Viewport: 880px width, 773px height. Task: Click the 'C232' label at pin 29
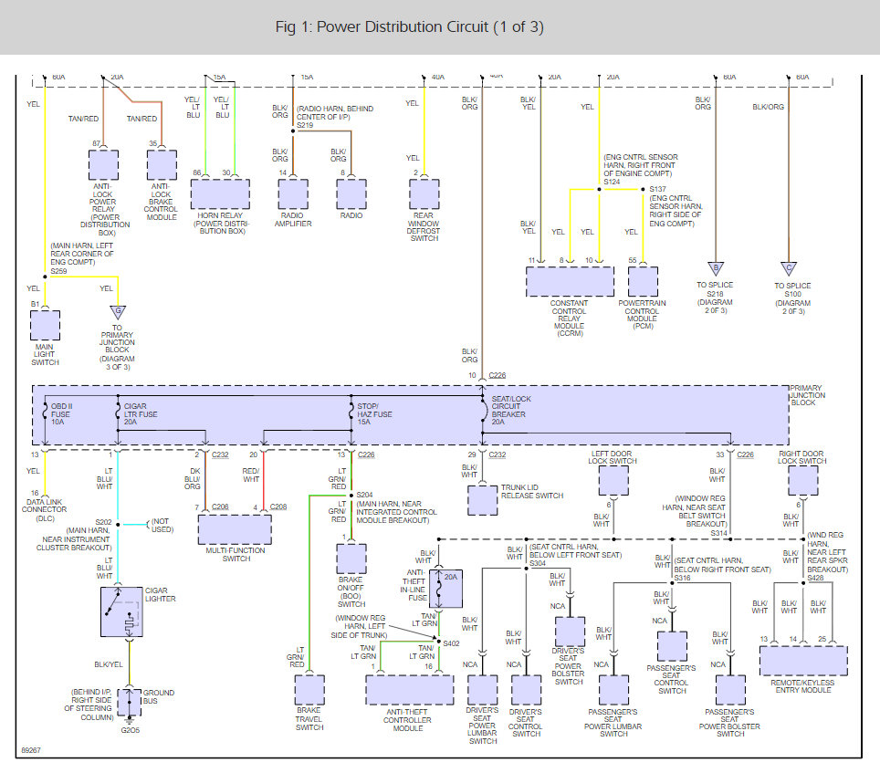498,454
